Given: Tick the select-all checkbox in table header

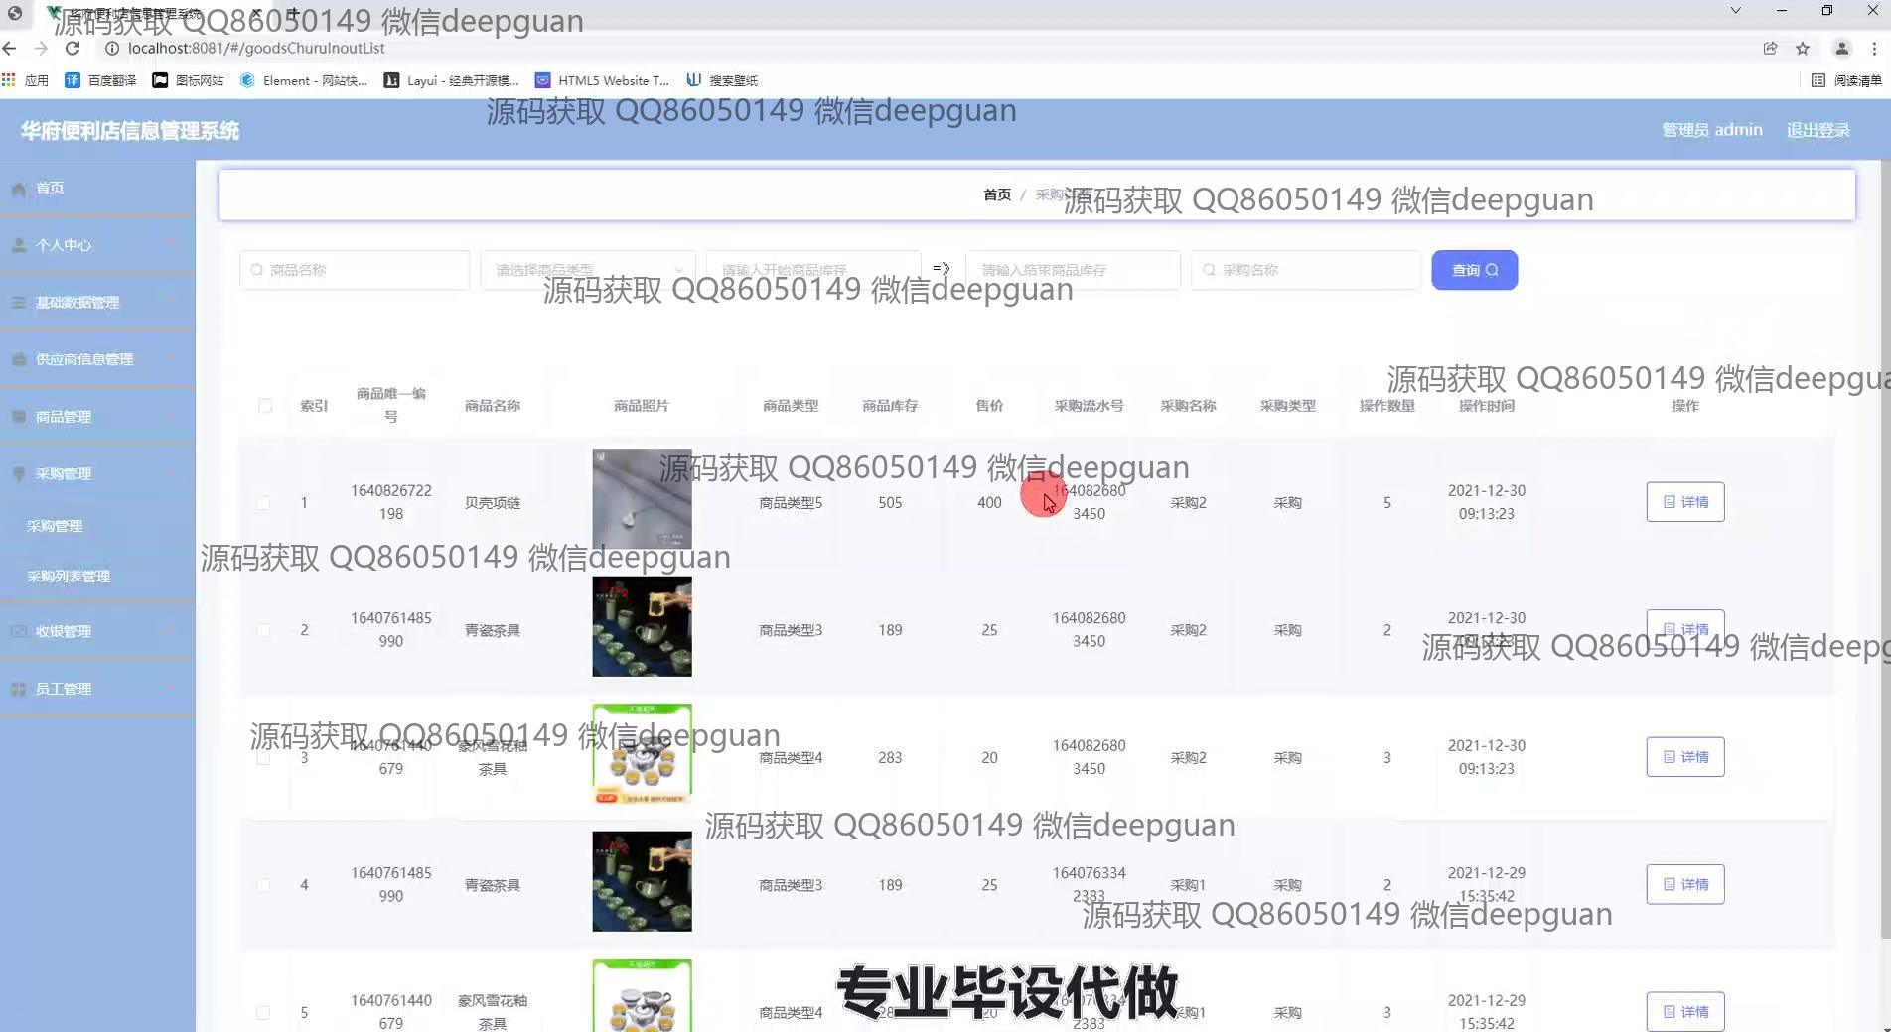Looking at the screenshot, I should [x=265, y=406].
